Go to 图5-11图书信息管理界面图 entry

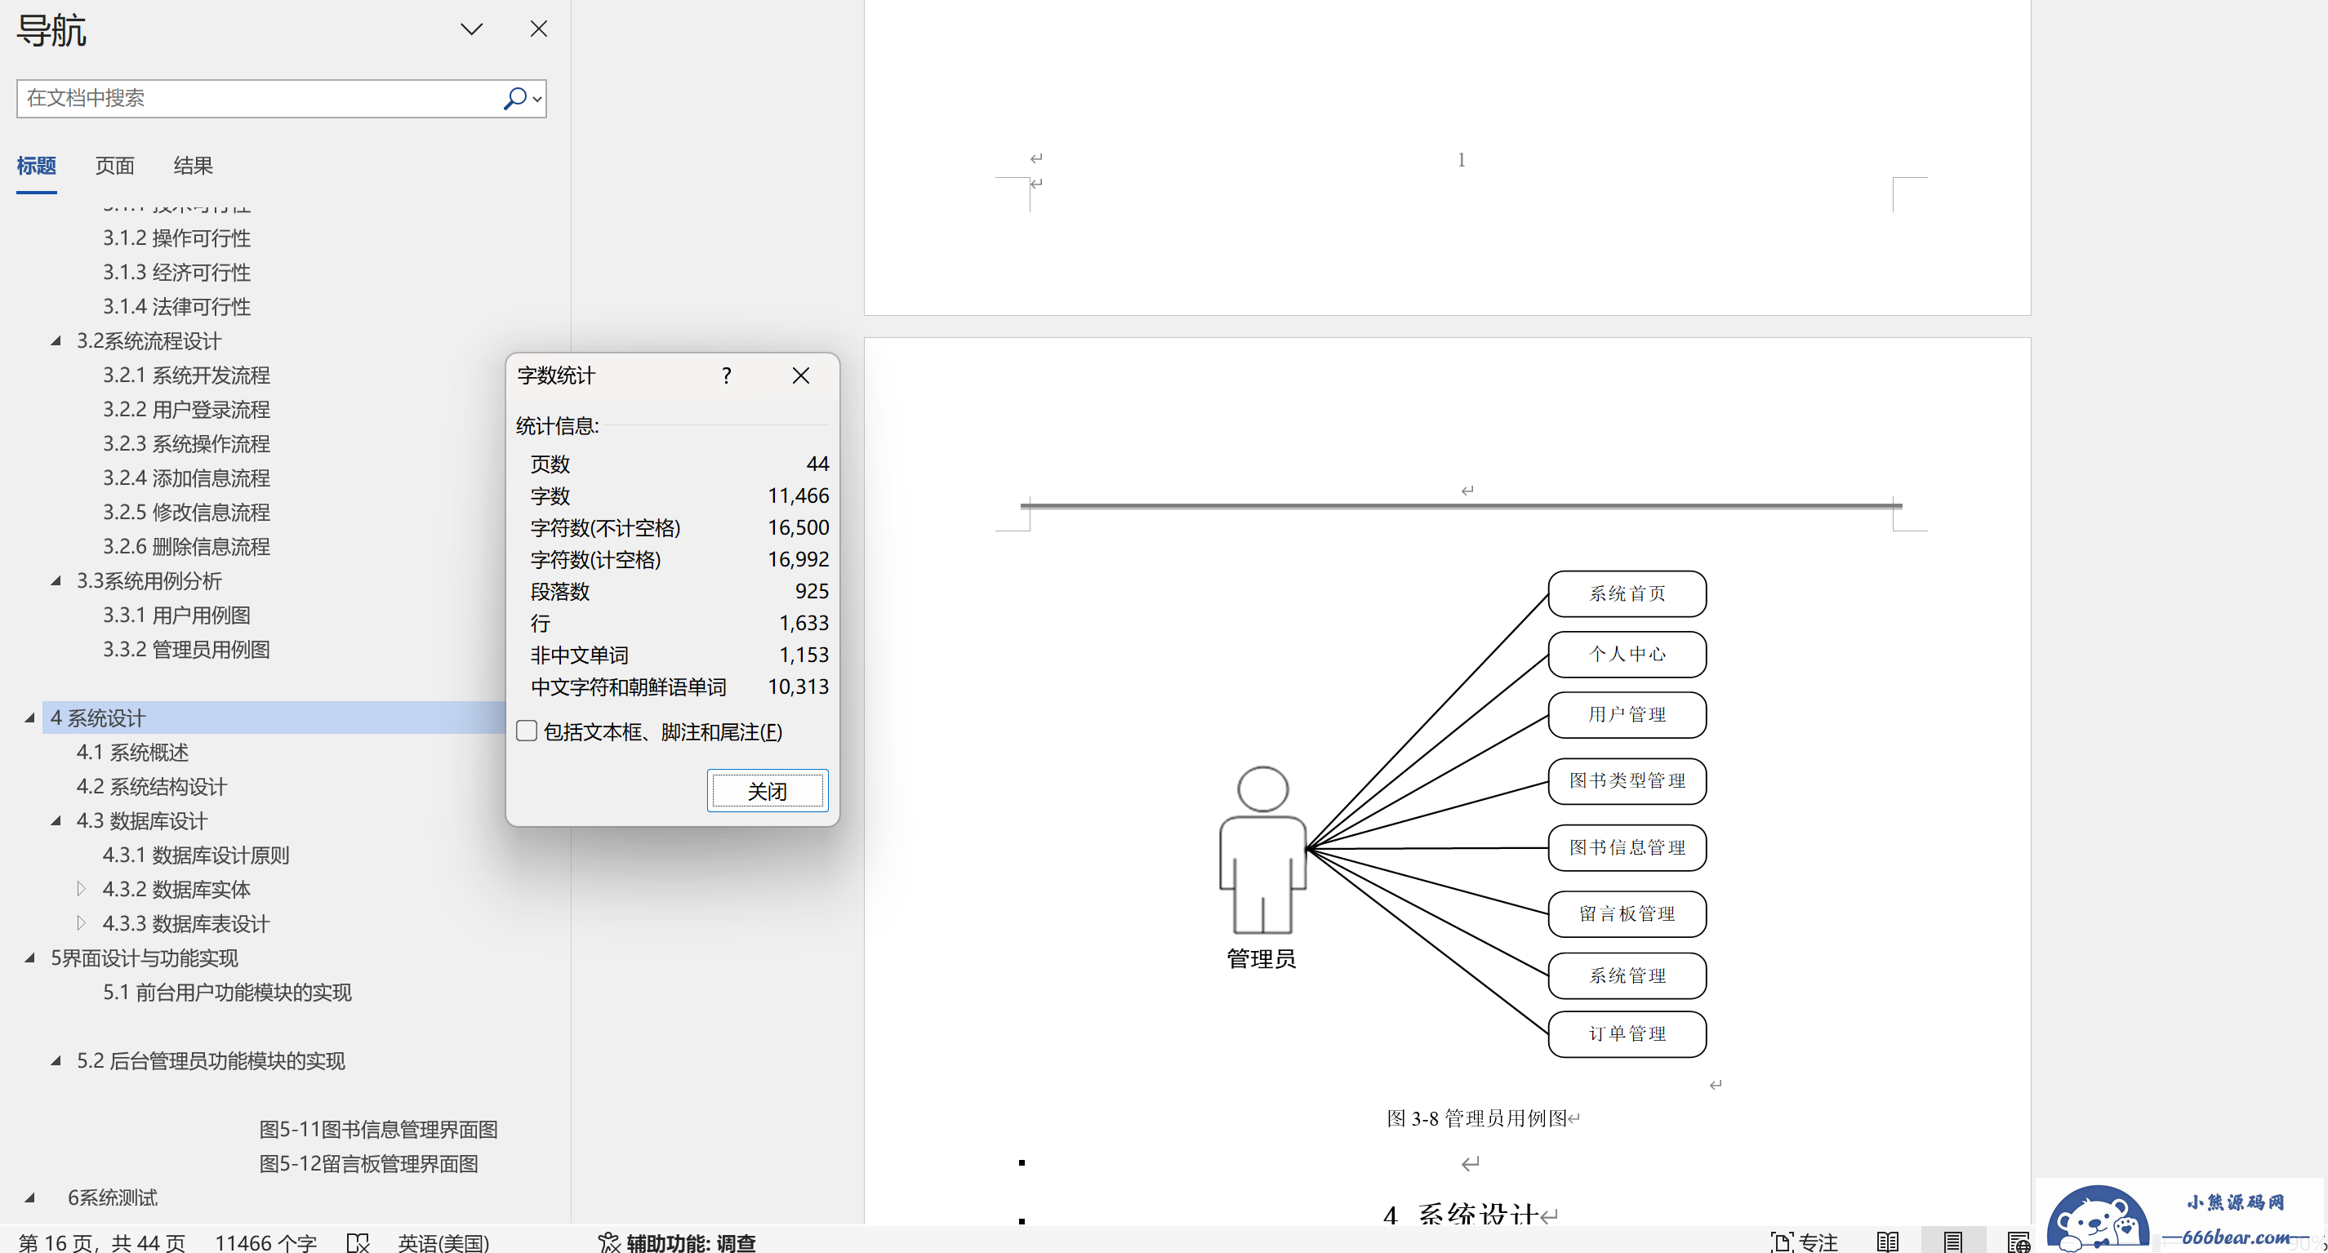point(379,1130)
